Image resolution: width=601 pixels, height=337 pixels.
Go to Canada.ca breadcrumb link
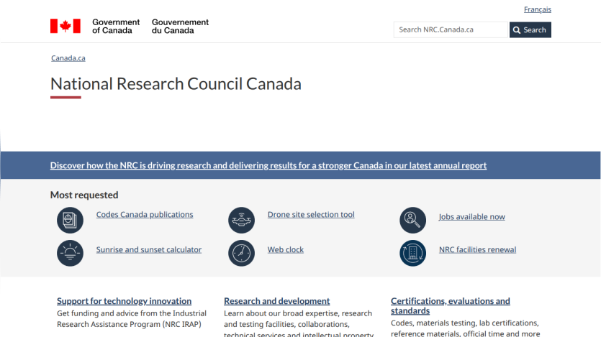click(68, 58)
